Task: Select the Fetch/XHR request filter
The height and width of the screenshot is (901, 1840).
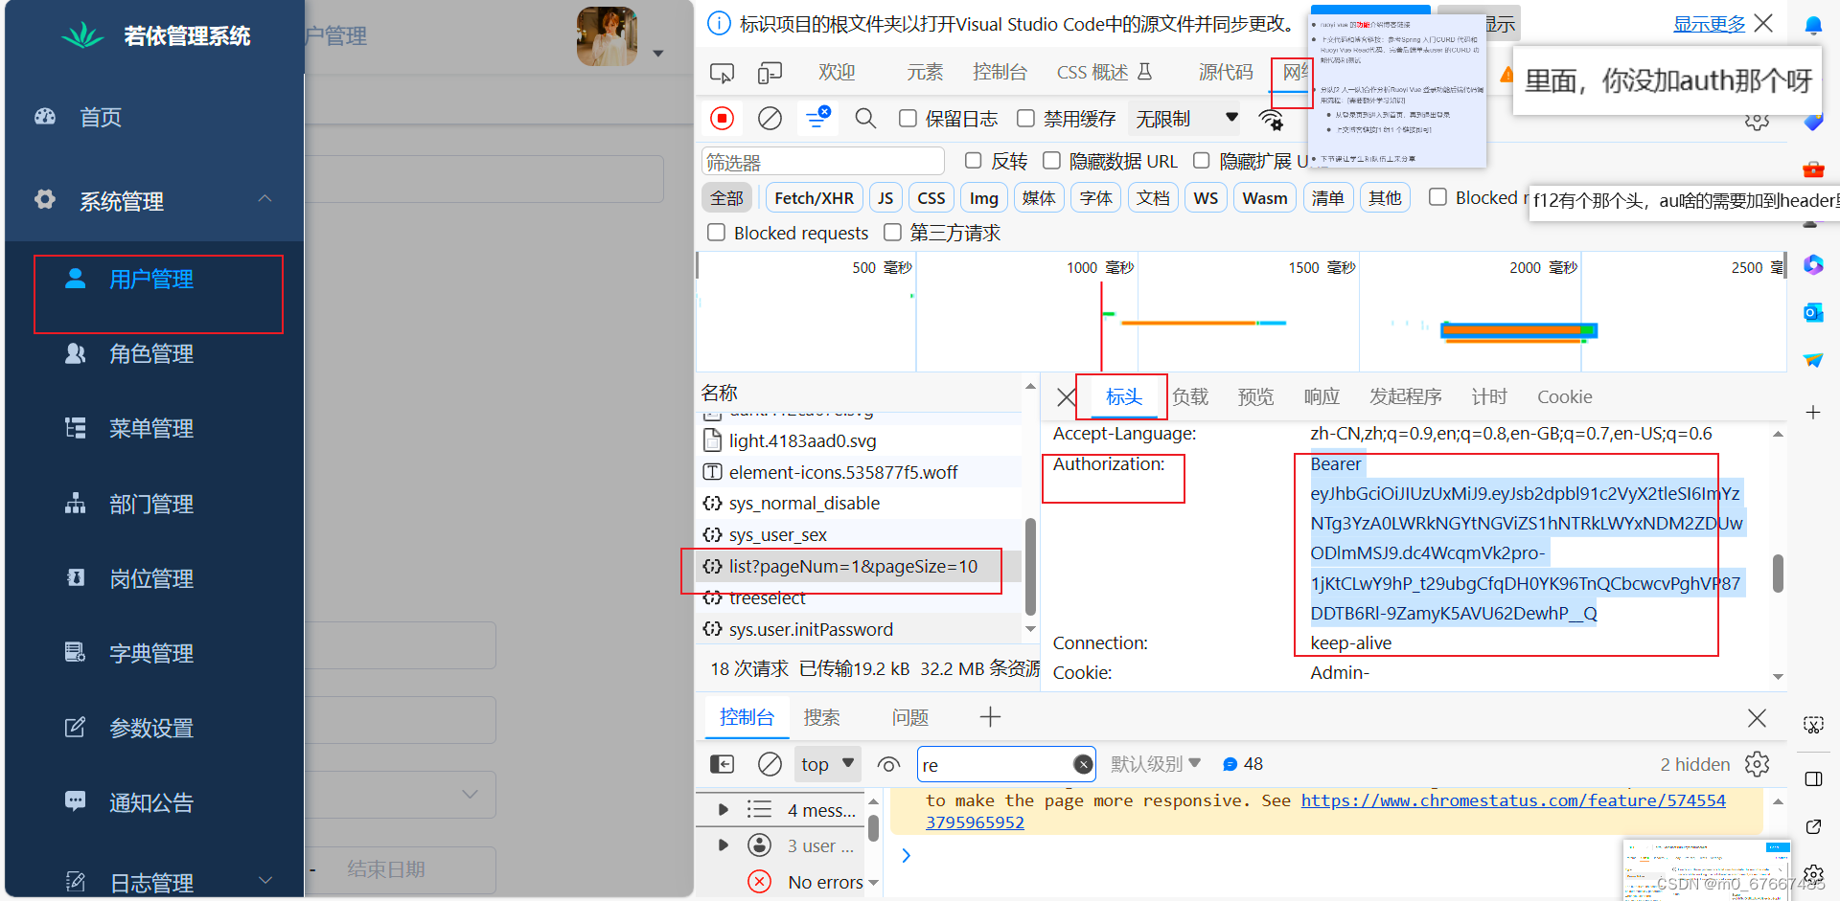Action: pos(813,197)
